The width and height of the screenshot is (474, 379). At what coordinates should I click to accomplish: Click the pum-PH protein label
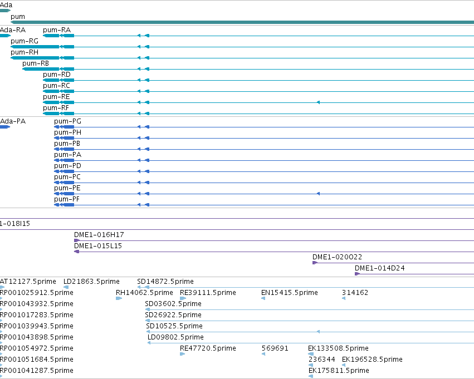[68, 132]
